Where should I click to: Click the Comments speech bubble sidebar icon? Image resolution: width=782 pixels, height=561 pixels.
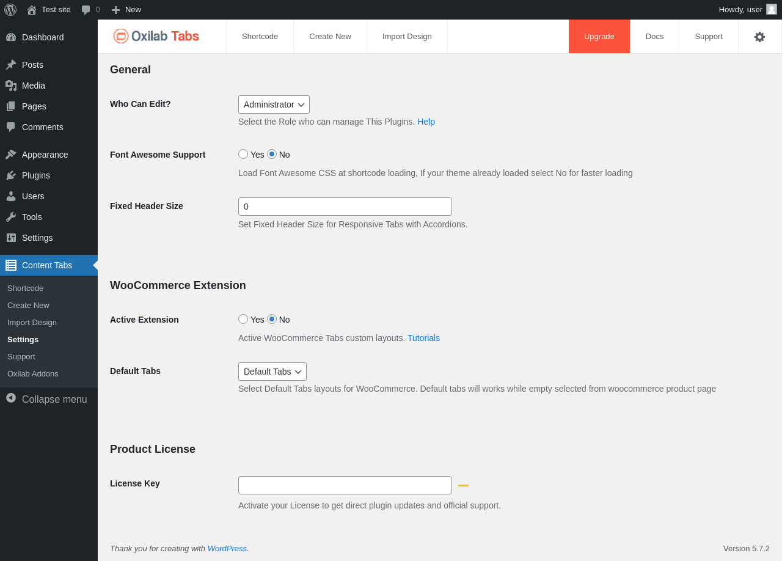coord(11,127)
